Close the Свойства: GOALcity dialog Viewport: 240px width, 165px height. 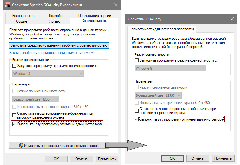click(x=232, y=19)
